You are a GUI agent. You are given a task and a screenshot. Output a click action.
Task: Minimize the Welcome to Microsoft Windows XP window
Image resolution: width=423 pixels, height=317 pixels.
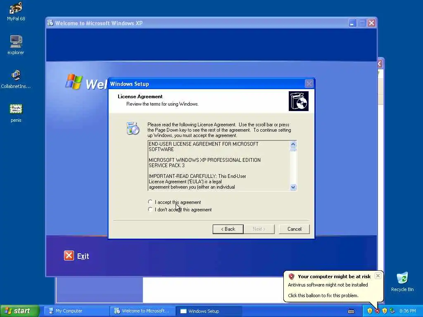point(352,23)
